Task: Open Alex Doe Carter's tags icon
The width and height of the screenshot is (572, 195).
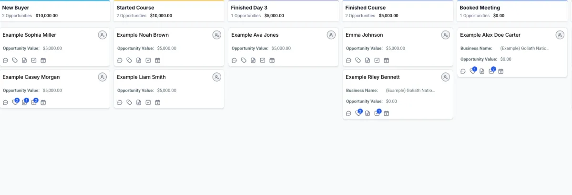Action: pos(472,72)
